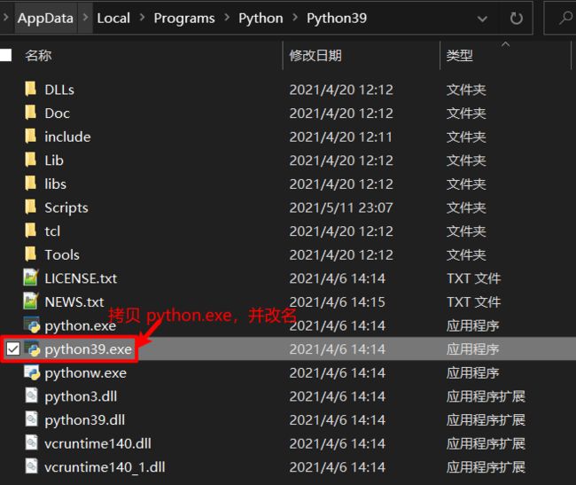
Task: Click 应用程序 type of pythonw.exe
Action: tap(473, 373)
